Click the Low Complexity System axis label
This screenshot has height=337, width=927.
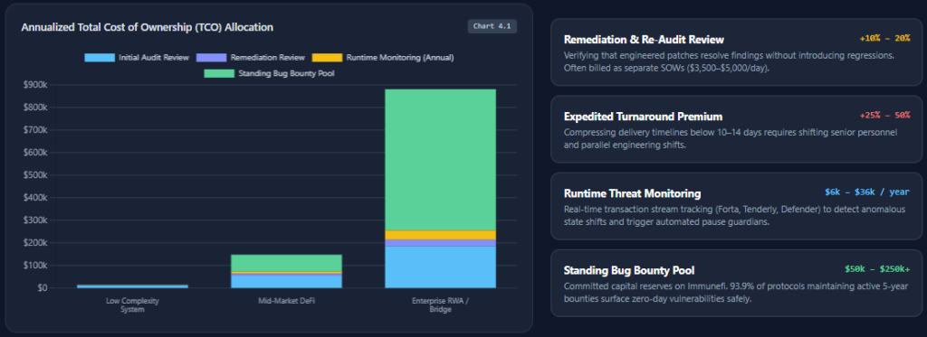(x=132, y=305)
